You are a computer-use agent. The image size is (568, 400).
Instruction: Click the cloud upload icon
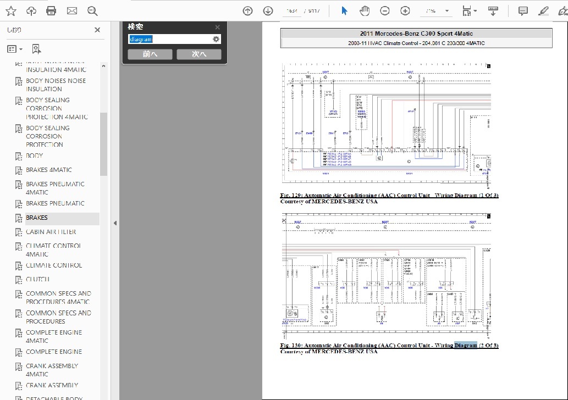31,11
